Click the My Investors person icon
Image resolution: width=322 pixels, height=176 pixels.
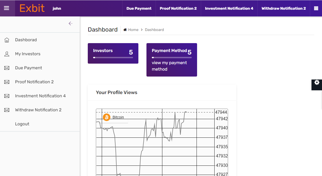(x=7, y=54)
